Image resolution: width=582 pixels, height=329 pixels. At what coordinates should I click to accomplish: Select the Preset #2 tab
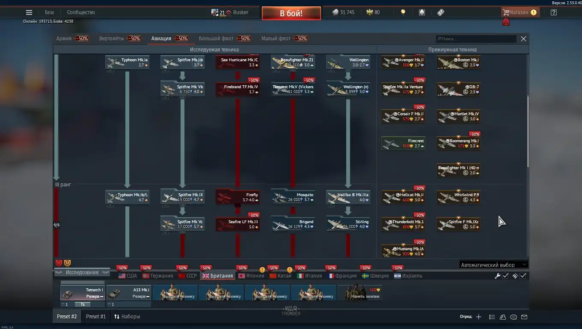coord(67,317)
